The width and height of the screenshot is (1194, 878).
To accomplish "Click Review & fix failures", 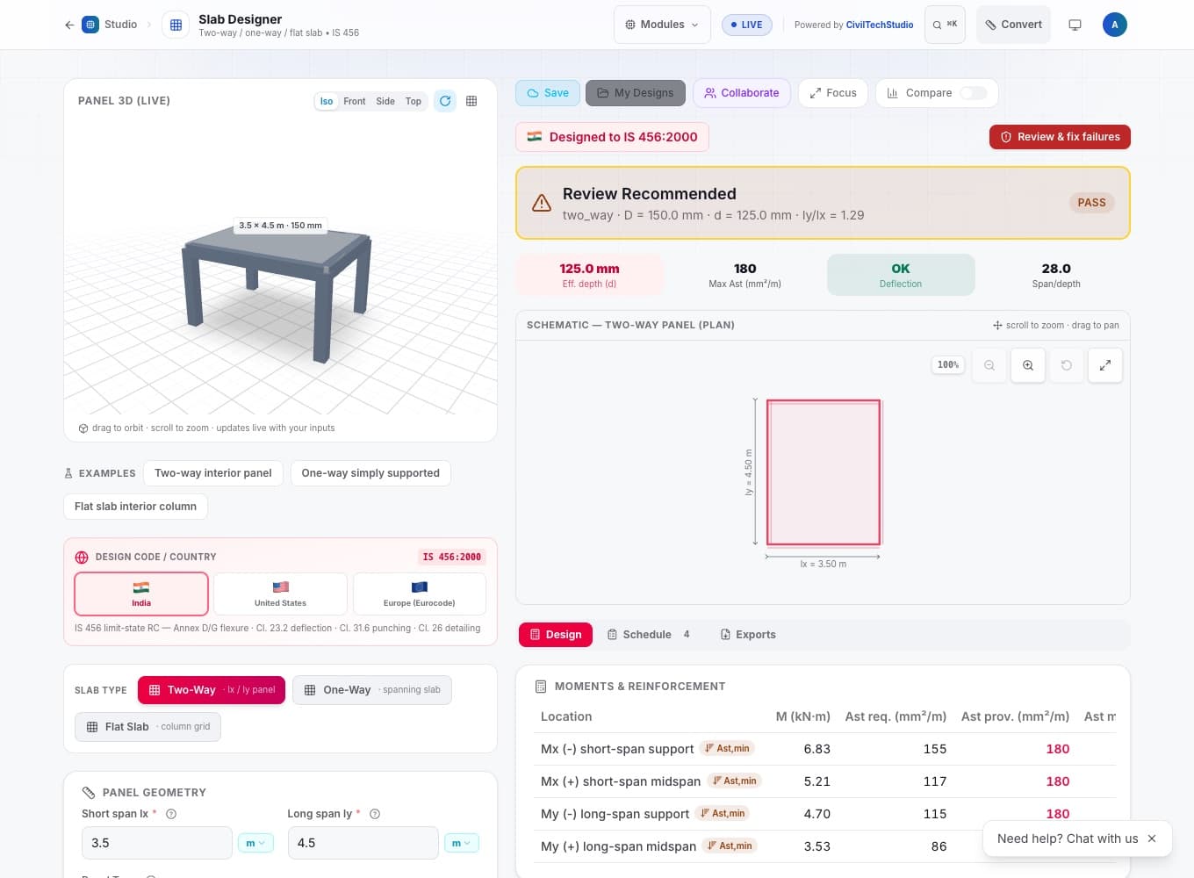I will point(1060,137).
